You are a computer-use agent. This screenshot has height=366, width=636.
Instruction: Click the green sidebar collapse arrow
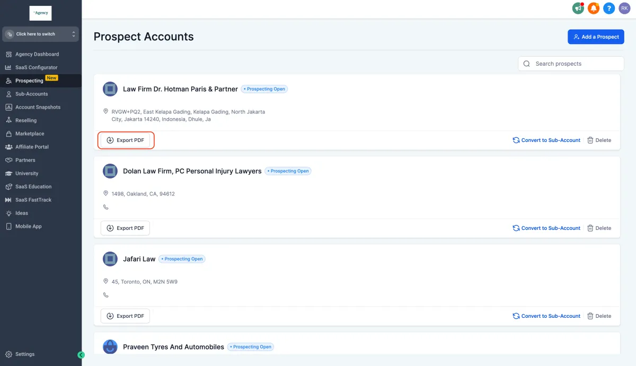(81, 355)
